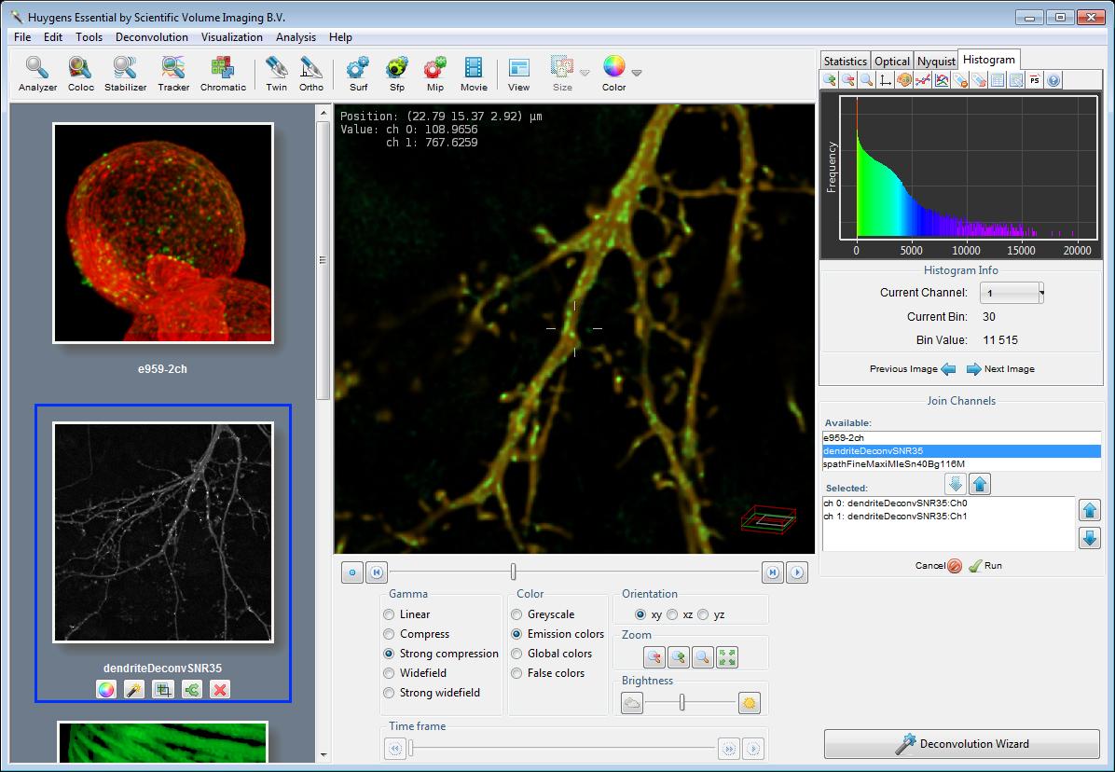Open the Color toolbar dropdown arrow

coord(637,73)
